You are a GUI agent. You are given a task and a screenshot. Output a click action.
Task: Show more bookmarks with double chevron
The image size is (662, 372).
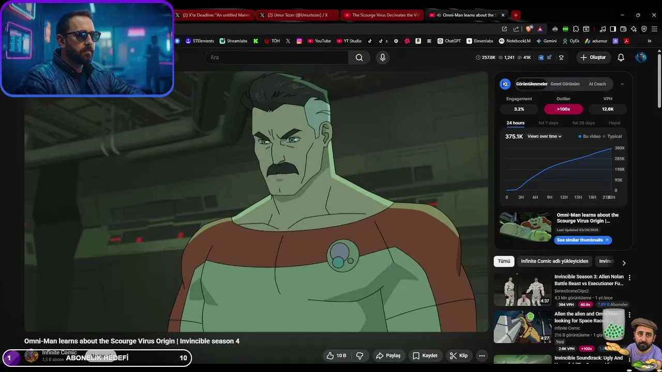click(x=650, y=41)
